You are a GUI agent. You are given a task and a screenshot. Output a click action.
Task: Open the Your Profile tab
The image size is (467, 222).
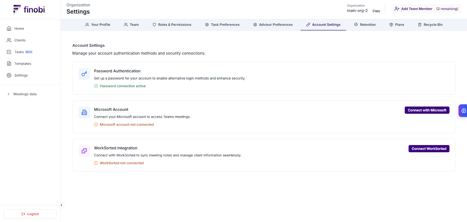tap(97, 25)
